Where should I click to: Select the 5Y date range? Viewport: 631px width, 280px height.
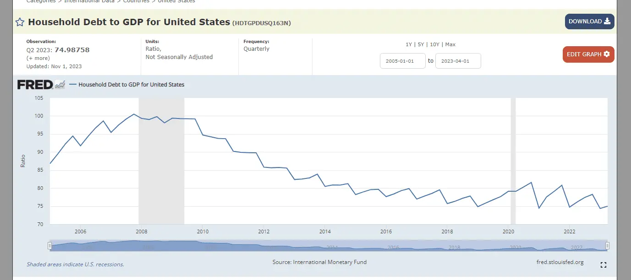[421, 44]
